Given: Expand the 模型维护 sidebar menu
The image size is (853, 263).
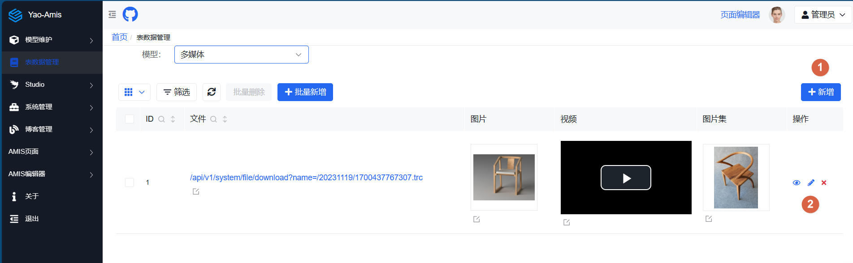Looking at the screenshot, I should [x=52, y=40].
